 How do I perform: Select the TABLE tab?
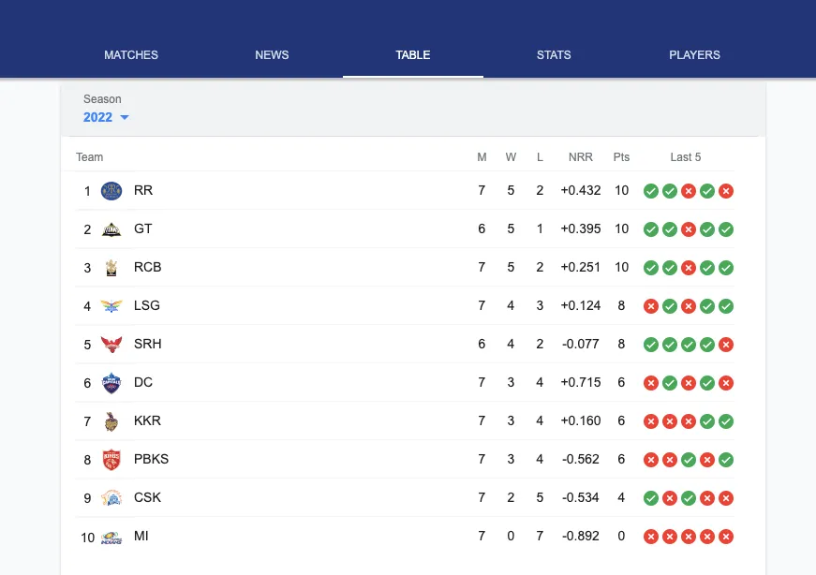tap(412, 54)
